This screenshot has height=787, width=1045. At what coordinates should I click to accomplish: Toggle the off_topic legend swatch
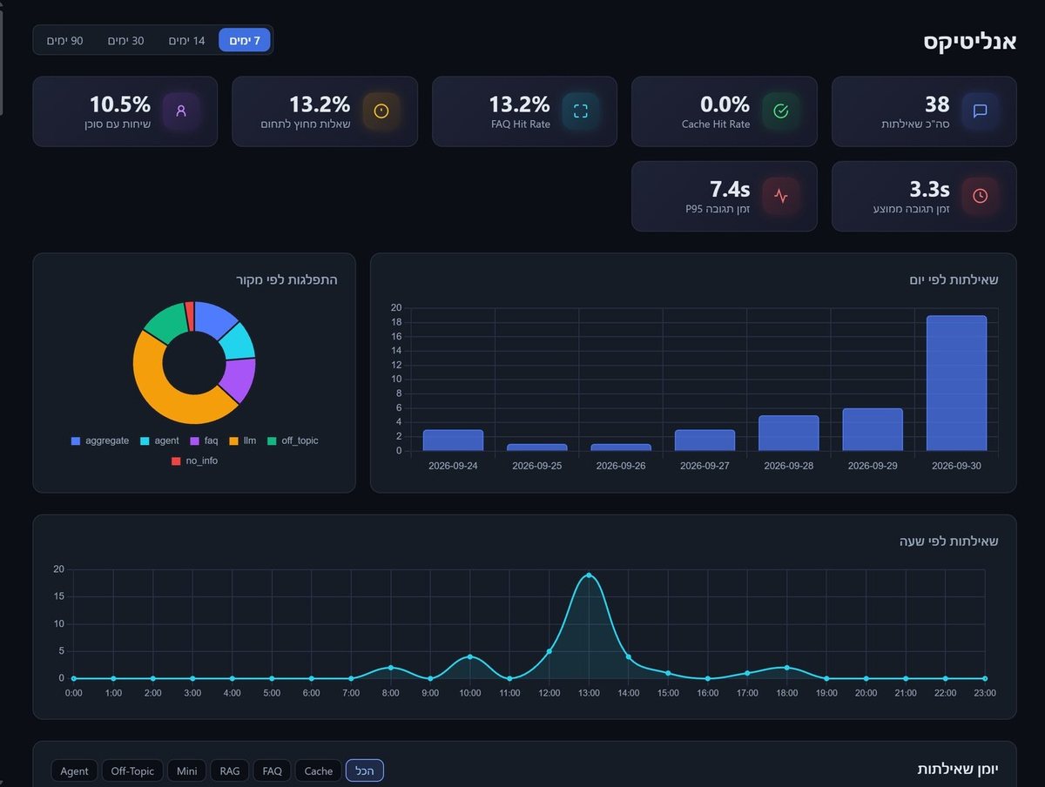pyautogui.click(x=272, y=441)
